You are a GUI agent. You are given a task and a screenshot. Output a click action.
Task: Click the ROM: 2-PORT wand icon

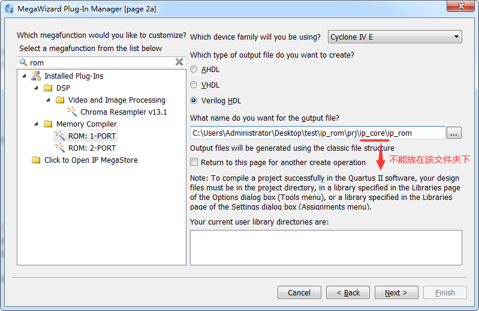click(60, 148)
